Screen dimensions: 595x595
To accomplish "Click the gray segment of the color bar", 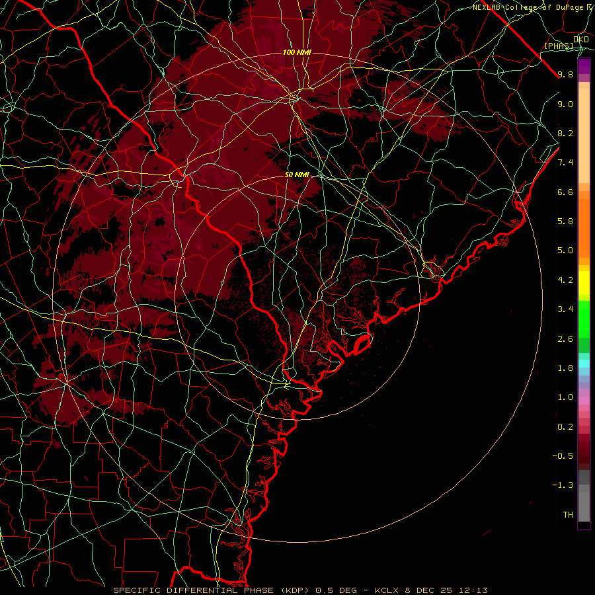I will point(584,496).
